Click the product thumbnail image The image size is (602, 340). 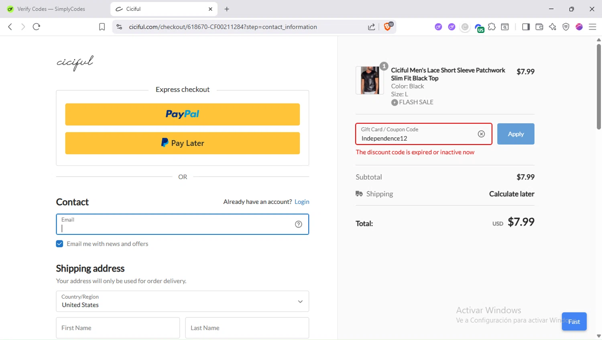coord(370,80)
